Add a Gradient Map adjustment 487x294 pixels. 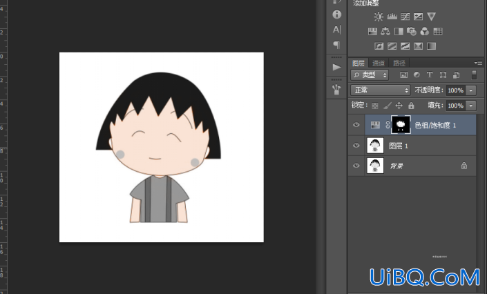pyautogui.click(x=432, y=46)
